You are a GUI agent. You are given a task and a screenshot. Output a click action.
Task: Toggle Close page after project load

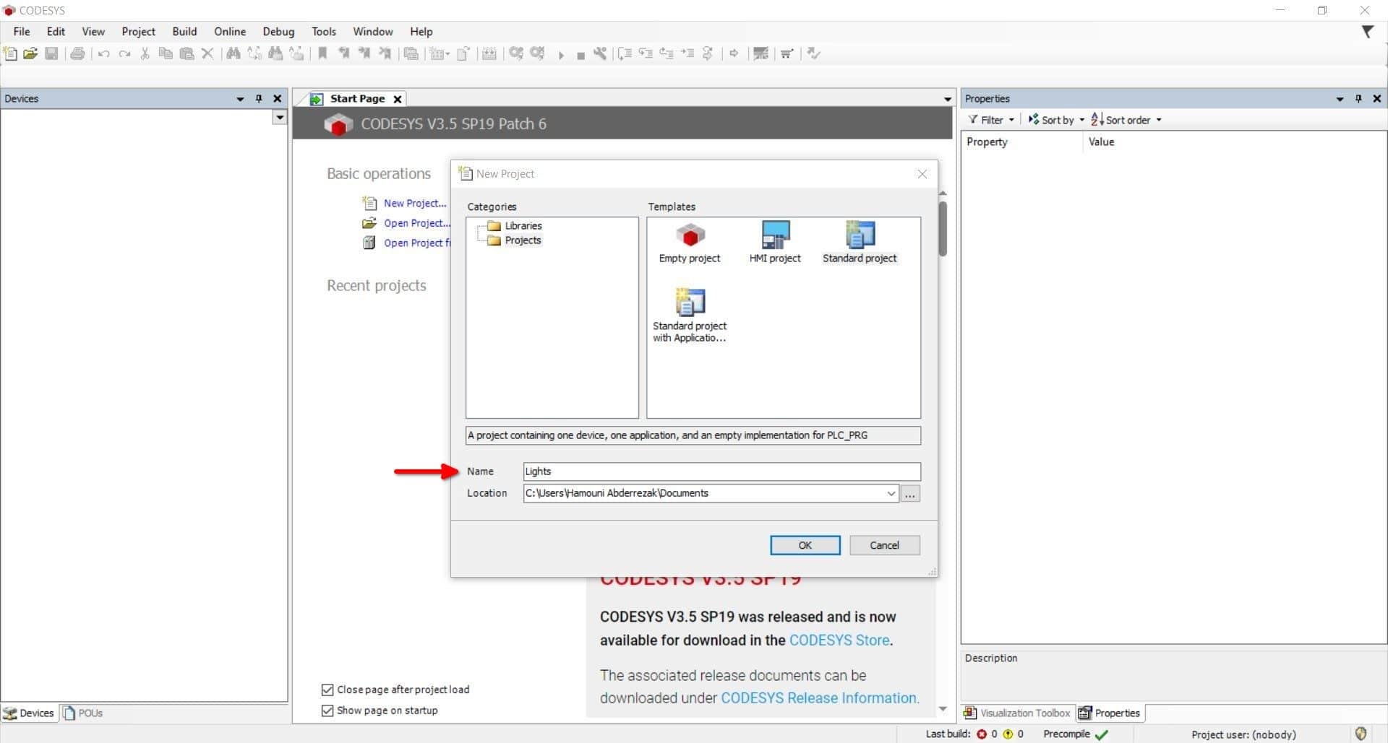[x=327, y=690]
